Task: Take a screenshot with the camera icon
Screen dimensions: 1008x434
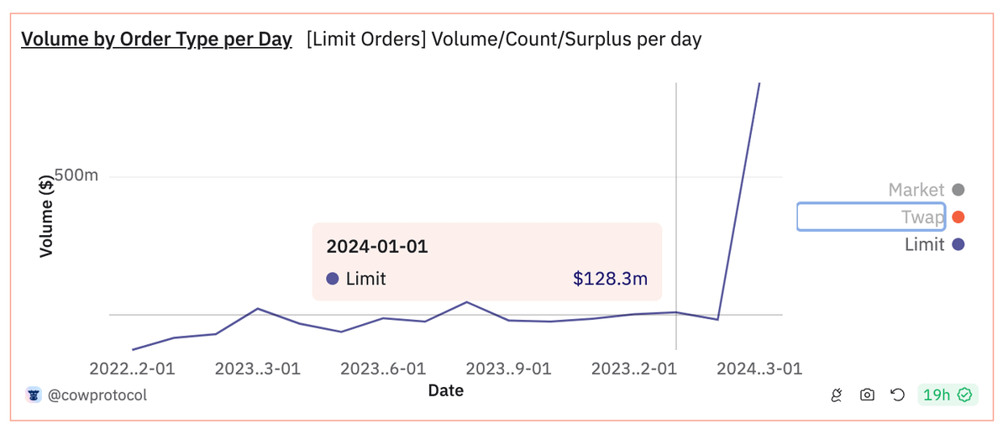Action: point(867,395)
